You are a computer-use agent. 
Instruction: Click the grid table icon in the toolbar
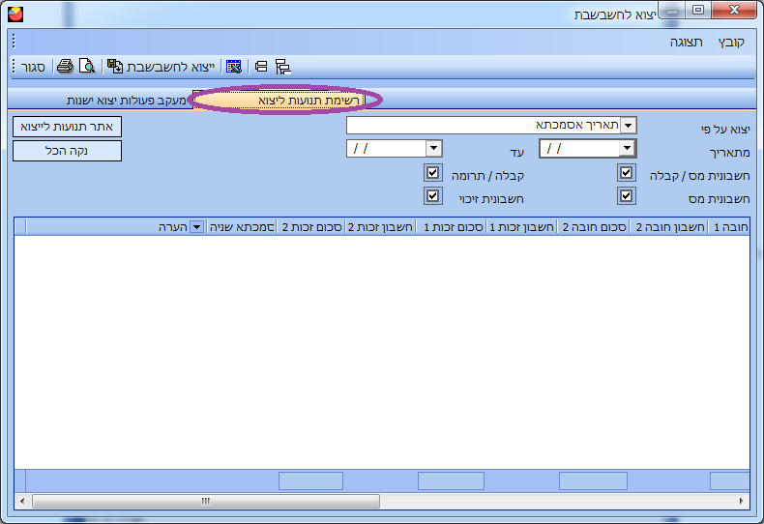point(233,67)
